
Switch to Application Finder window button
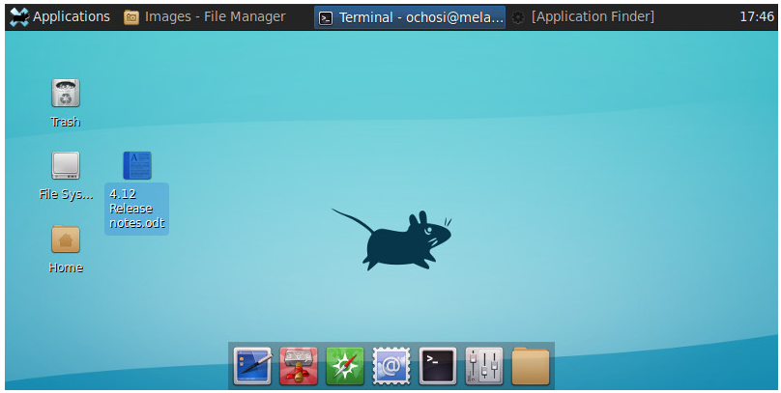[583, 17]
